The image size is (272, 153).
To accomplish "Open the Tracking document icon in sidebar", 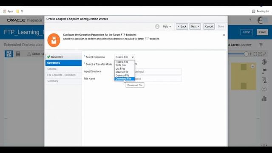I will coord(264,80).
